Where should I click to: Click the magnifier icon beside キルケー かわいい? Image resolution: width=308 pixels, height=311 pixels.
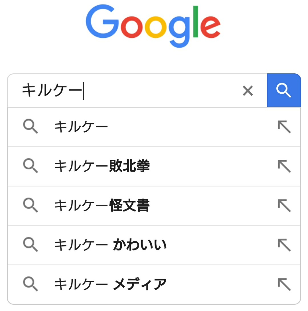click(30, 245)
